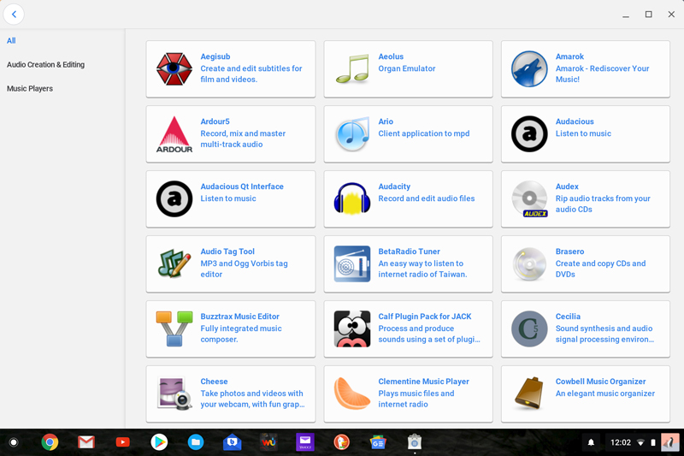Open Calf Plugin Pack for JACK title
The width and height of the screenshot is (684, 456).
click(x=425, y=317)
